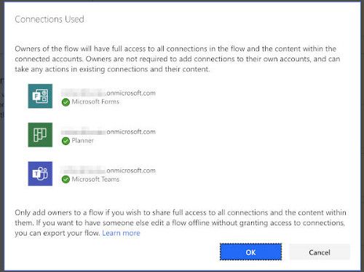Click the green checkmark beside Microsoft Forms
Viewport: 364px width, 272px height.
tap(66, 102)
